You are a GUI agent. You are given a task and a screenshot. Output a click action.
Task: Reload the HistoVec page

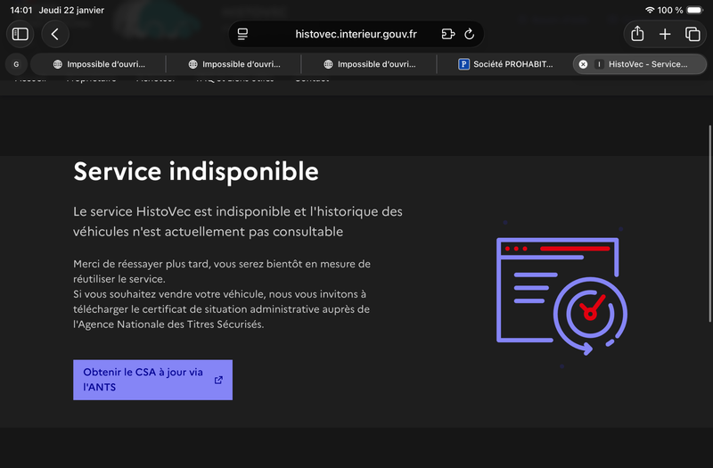(x=469, y=34)
